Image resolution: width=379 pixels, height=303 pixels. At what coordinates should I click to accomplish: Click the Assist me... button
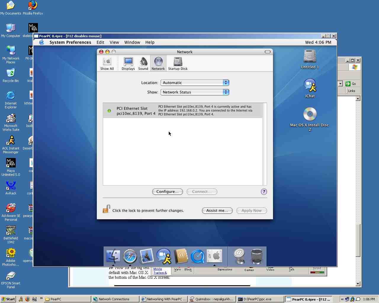(x=217, y=211)
